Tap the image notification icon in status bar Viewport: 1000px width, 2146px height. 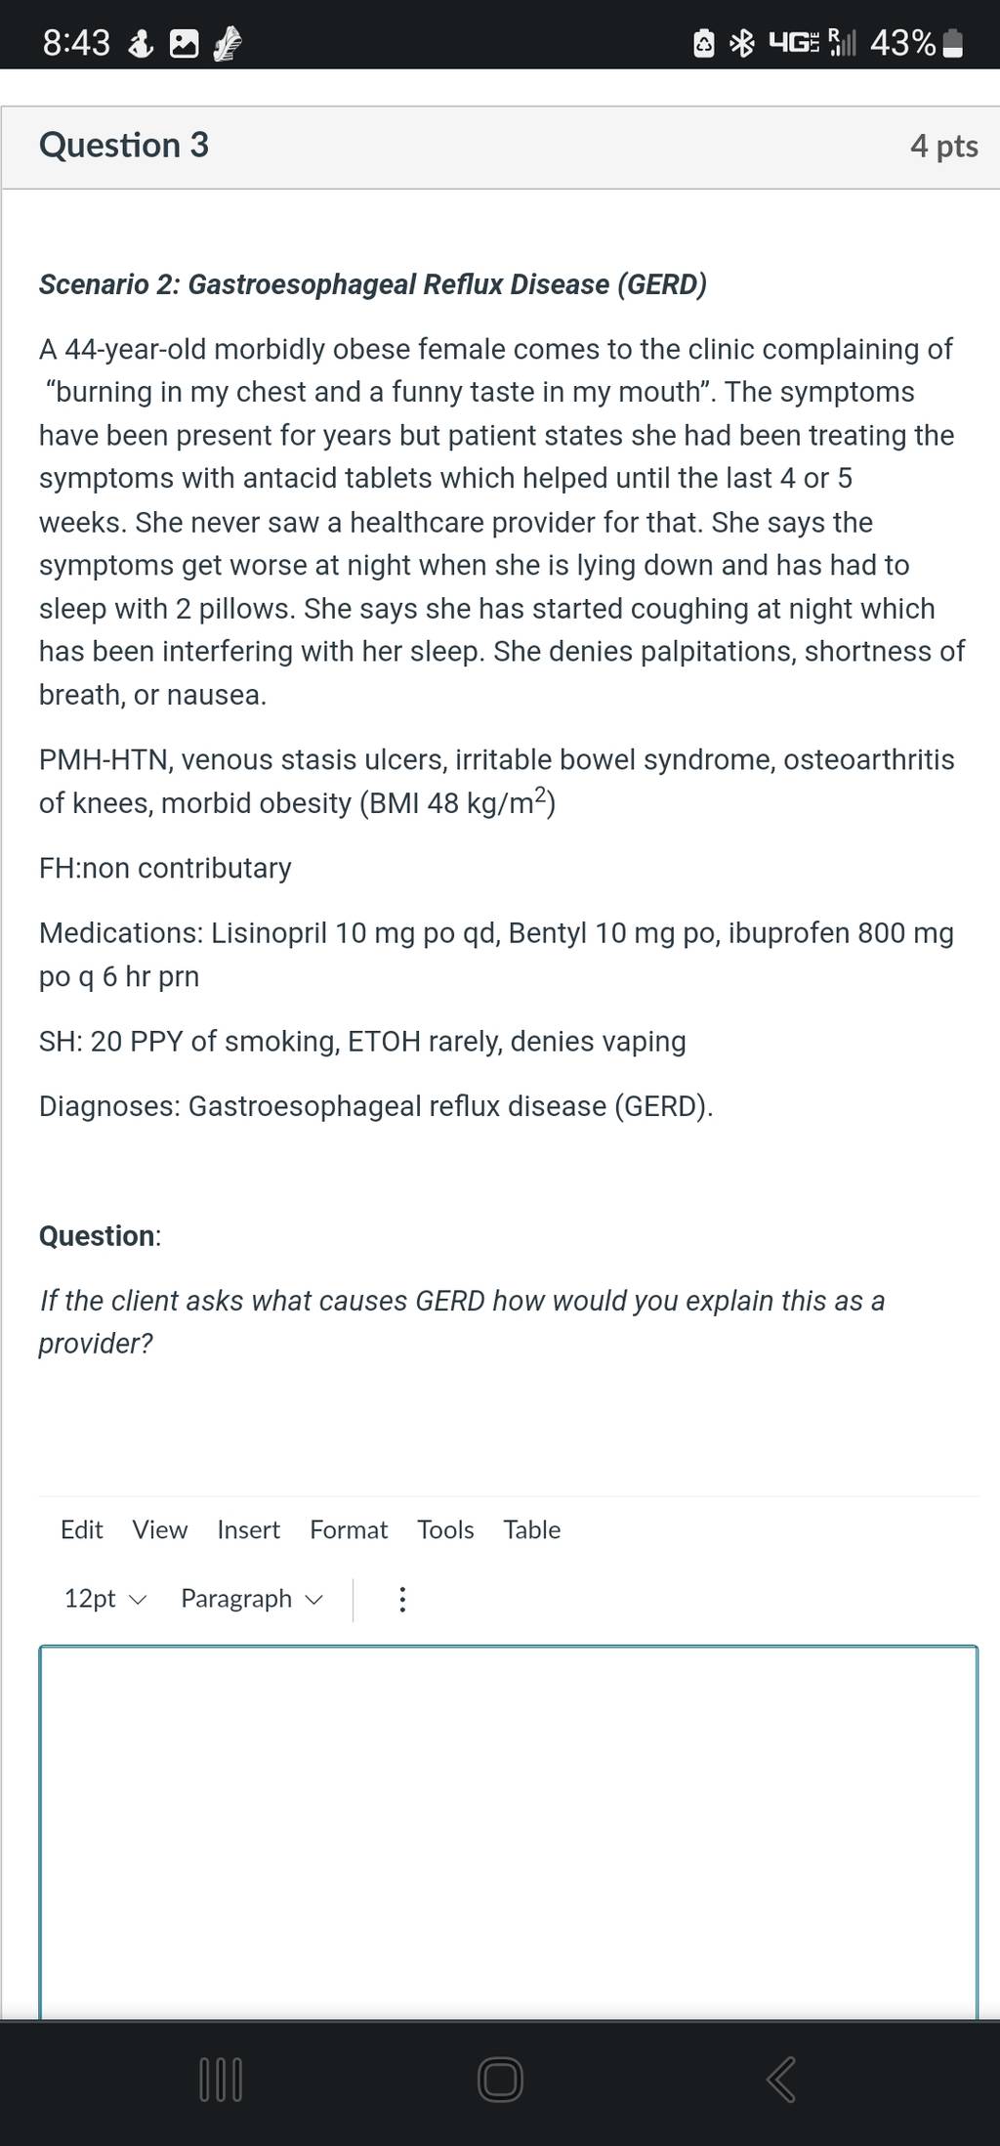pyautogui.click(x=185, y=44)
